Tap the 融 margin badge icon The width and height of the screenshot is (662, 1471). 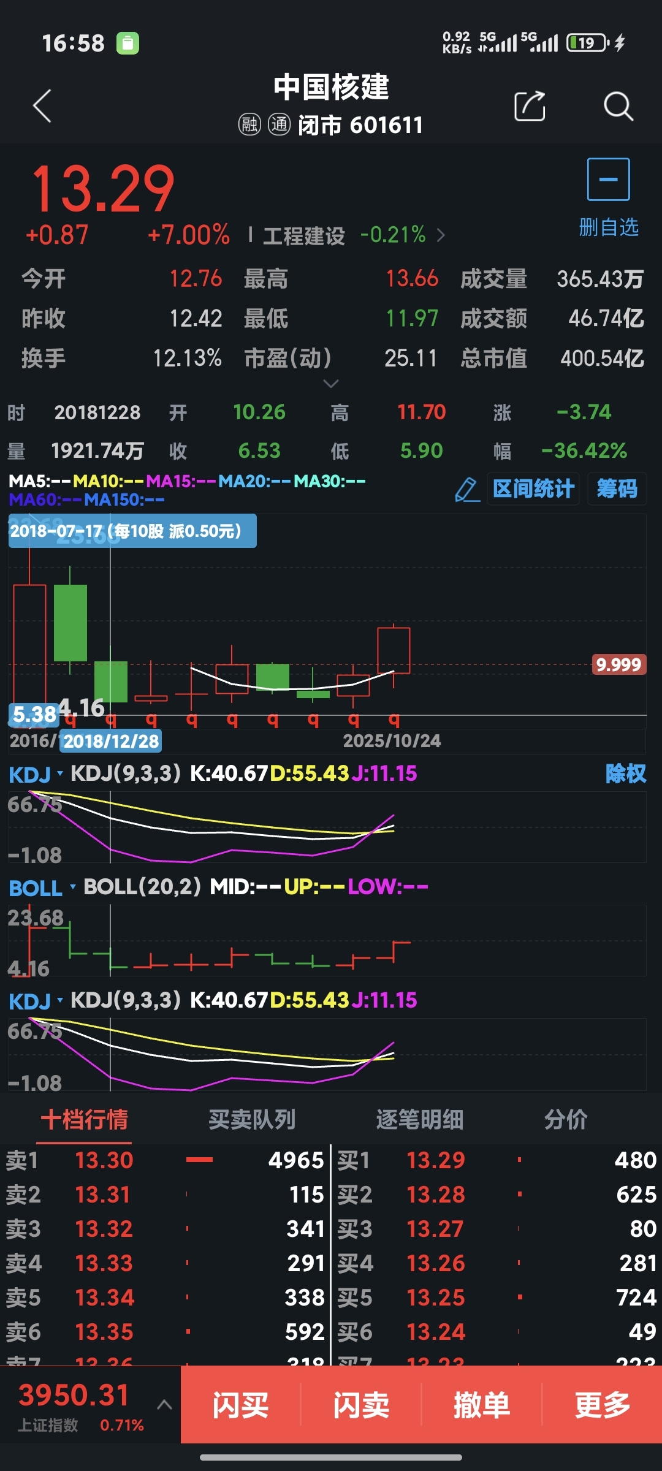[x=249, y=124]
